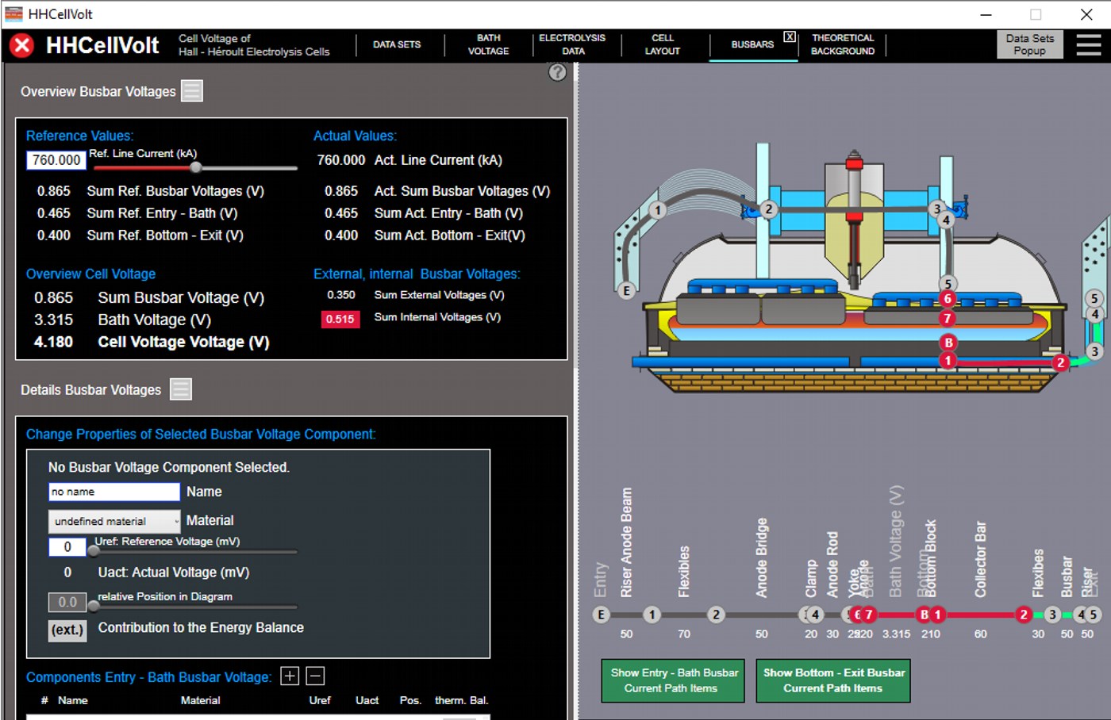Open the Theoretical Background tab
Screen dimensions: 1111x720
pyautogui.click(x=842, y=44)
